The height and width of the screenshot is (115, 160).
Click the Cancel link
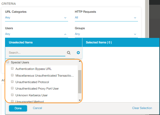37,108
